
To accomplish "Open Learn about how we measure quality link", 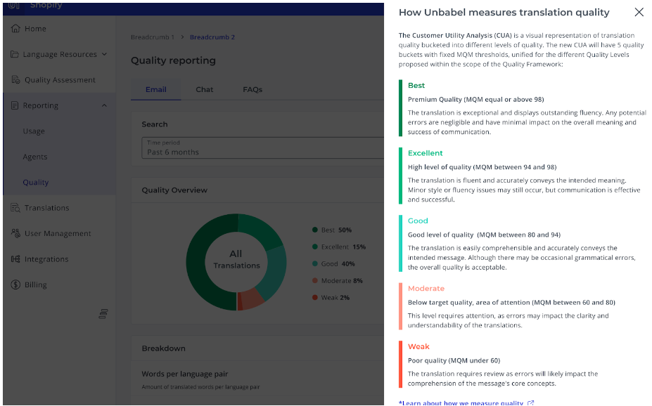I will pos(461,403).
